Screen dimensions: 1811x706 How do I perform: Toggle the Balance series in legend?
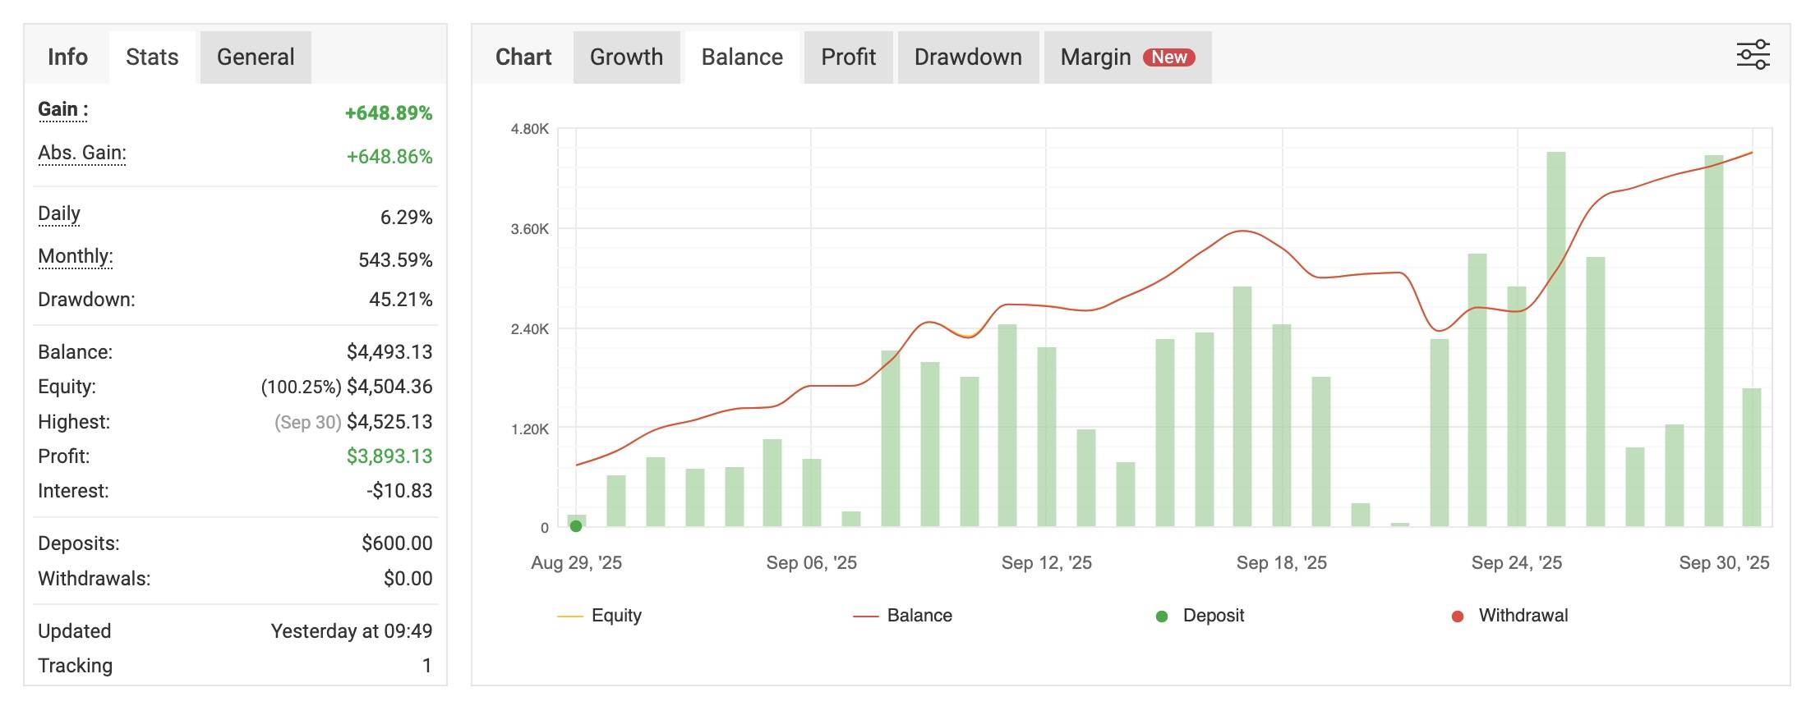pyautogui.click(x=903, y=616)
